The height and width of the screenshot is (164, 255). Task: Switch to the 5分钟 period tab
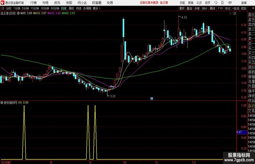point(25,8)
